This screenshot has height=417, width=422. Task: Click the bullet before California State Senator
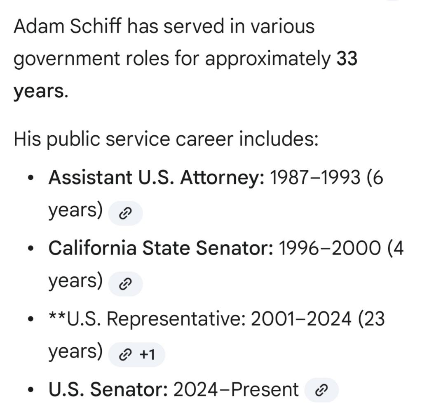click(30, 249)
